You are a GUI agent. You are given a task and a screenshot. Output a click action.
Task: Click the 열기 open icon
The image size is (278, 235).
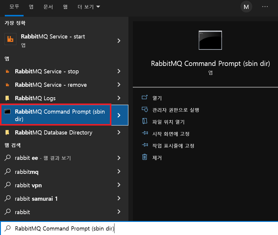(145, 97)
